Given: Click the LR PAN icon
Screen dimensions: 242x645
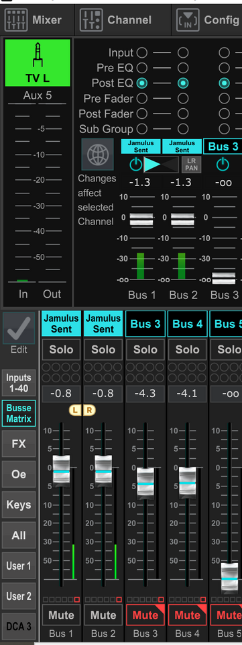Looking at the screenshot, I should pyautogui.click(x=192, y=165).
